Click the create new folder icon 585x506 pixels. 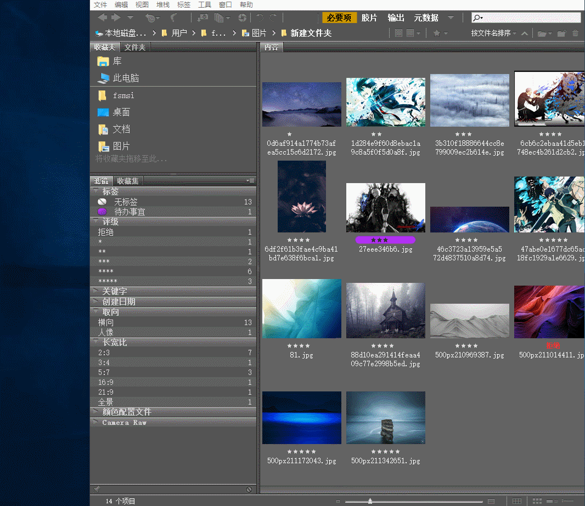[x=561, y=33]
